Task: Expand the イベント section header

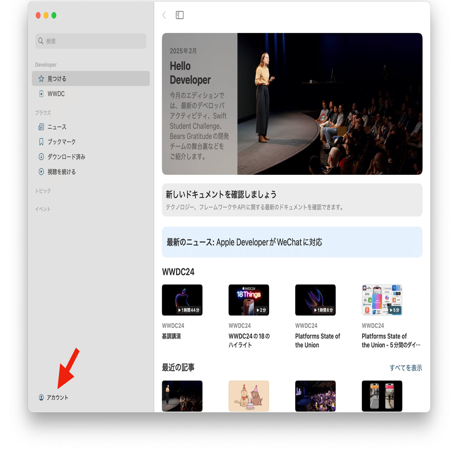Action: tap(43, 209)
